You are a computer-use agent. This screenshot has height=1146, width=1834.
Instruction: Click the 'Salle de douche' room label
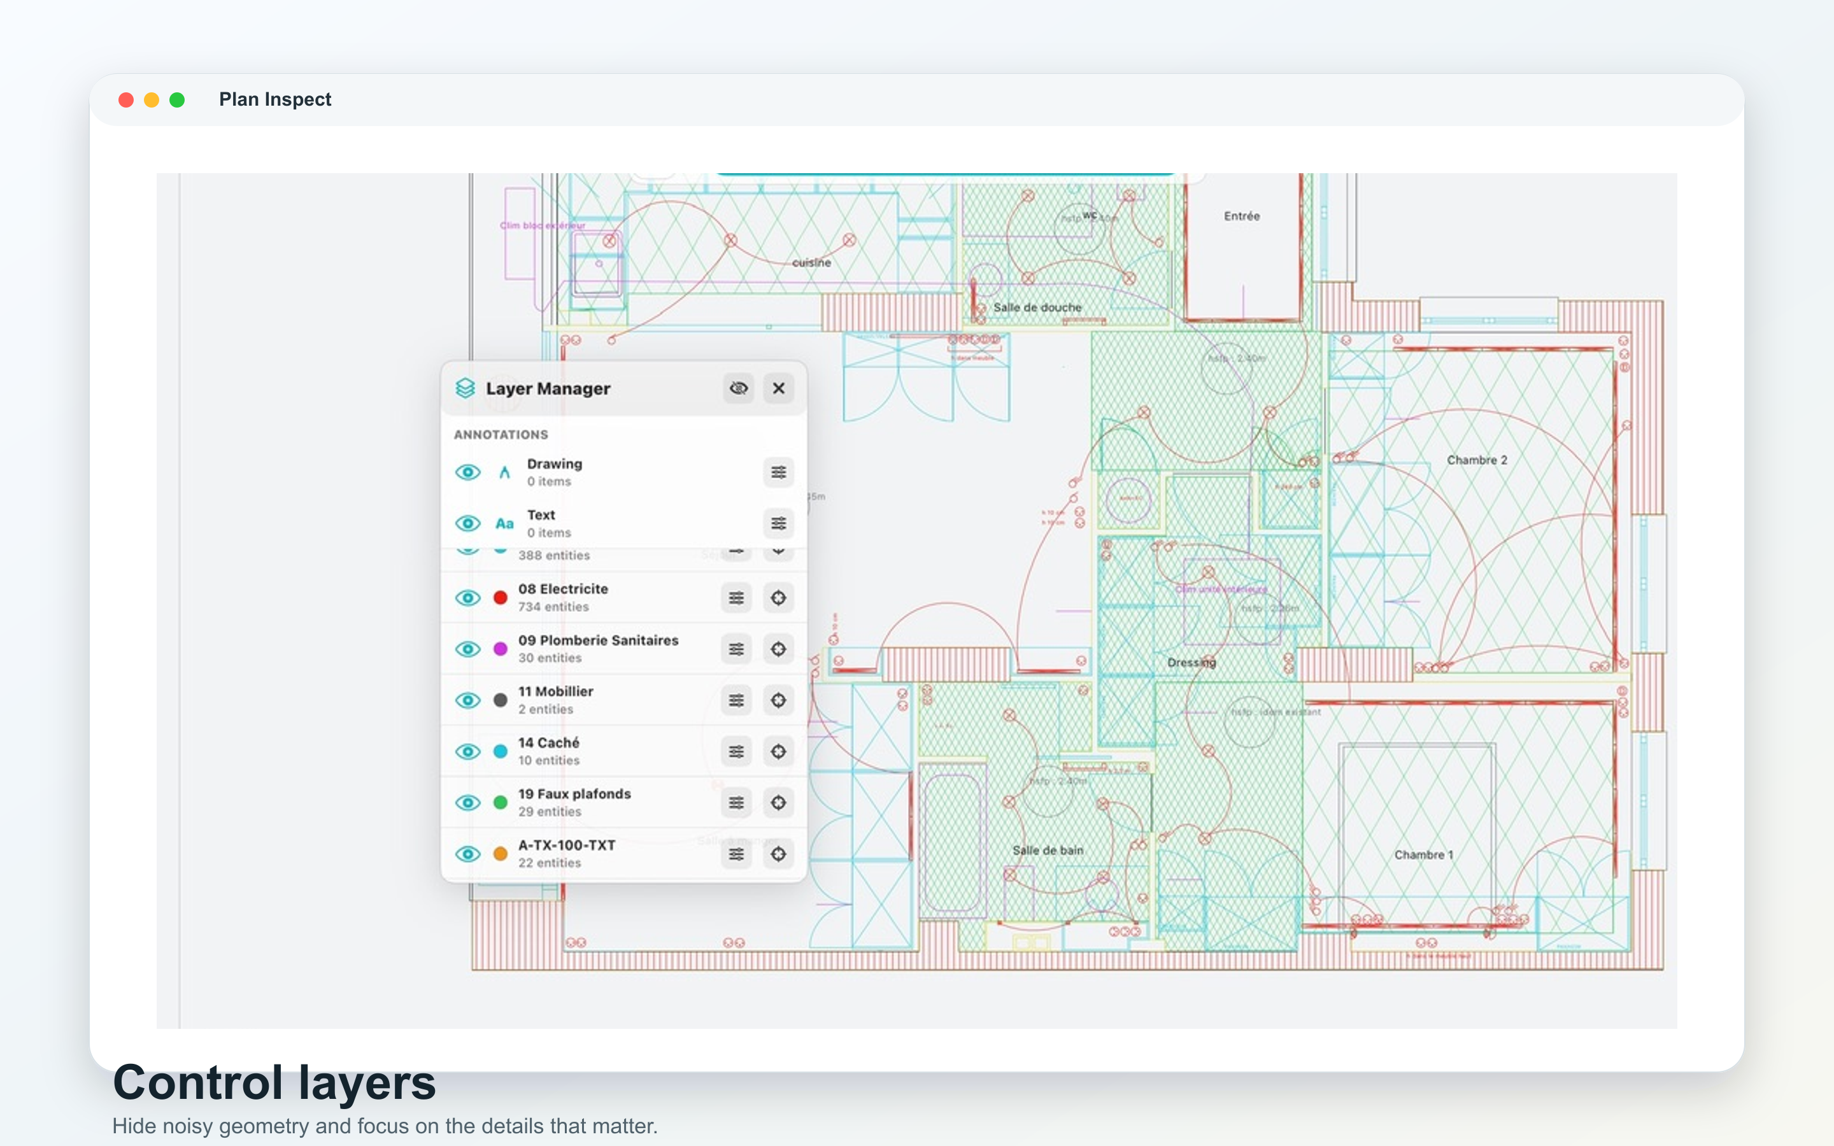[x=1037, y=308]
